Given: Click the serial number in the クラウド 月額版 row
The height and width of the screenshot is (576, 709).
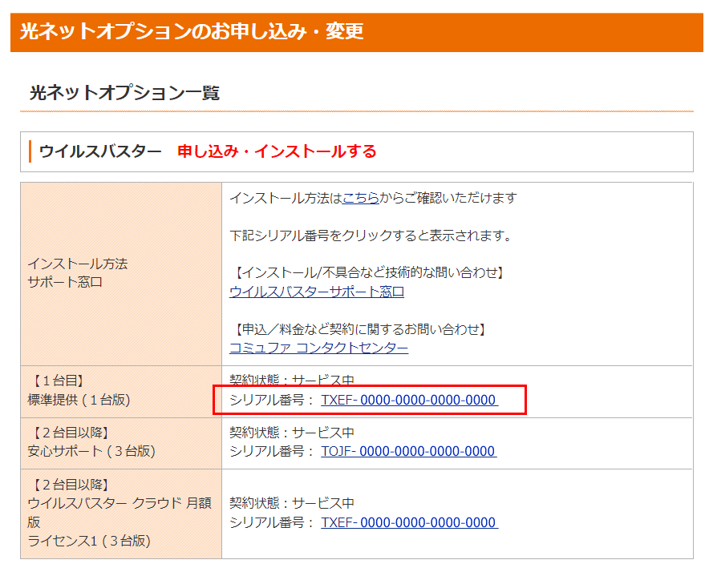Looking at the screenshot, I should (x=409, y=522).
